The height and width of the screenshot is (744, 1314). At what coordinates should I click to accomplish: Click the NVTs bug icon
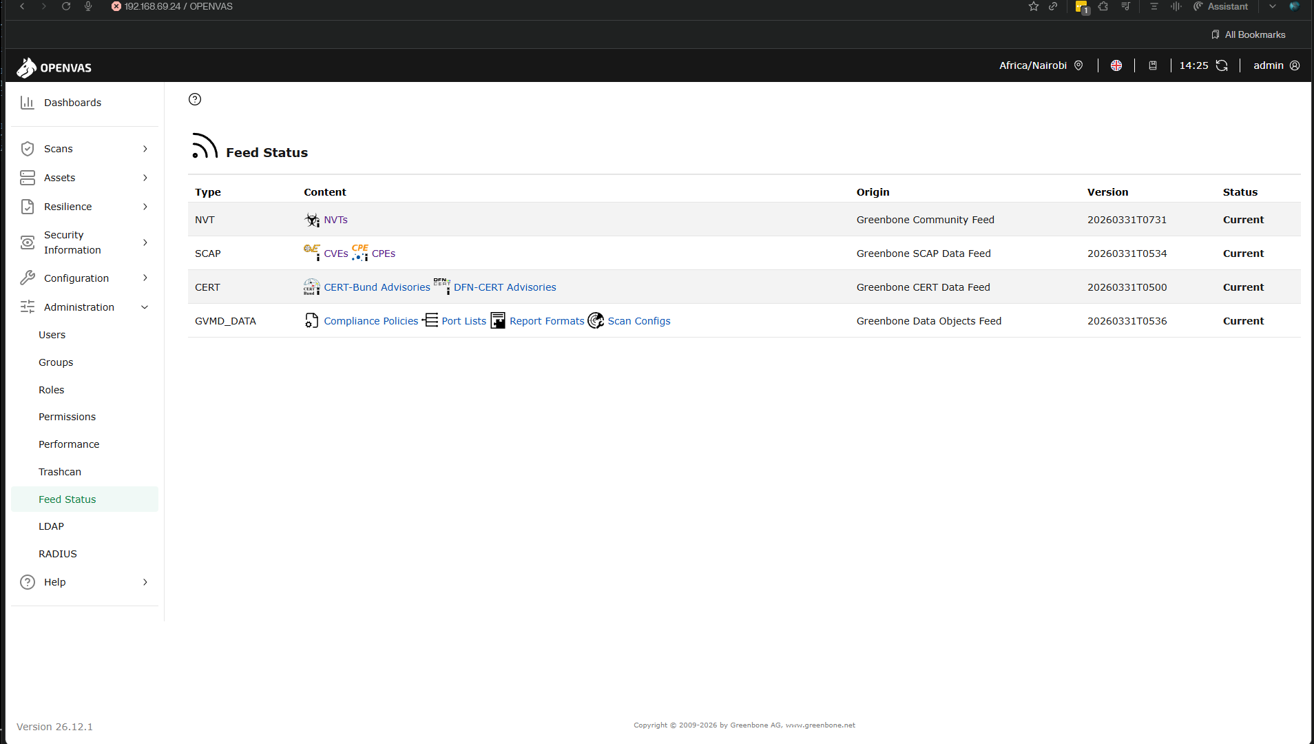(x=312, y=220)
